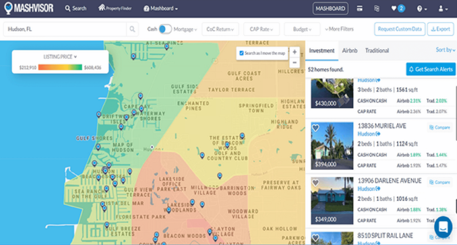The width and height of the screenshot is (457, 245).
Task: Uncheck Search as I move the map
Action: pos(242,53)
